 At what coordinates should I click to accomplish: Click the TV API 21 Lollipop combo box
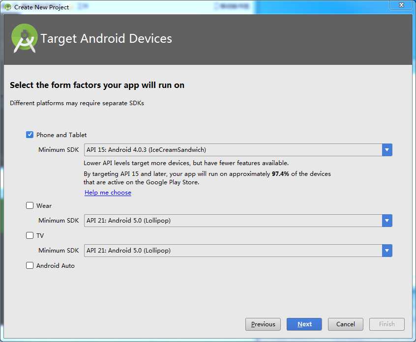[238, 251]
